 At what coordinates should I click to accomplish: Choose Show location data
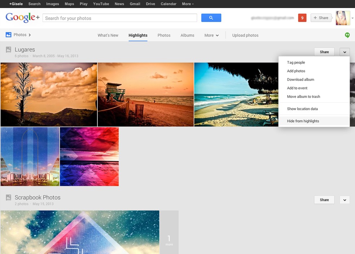314,109
